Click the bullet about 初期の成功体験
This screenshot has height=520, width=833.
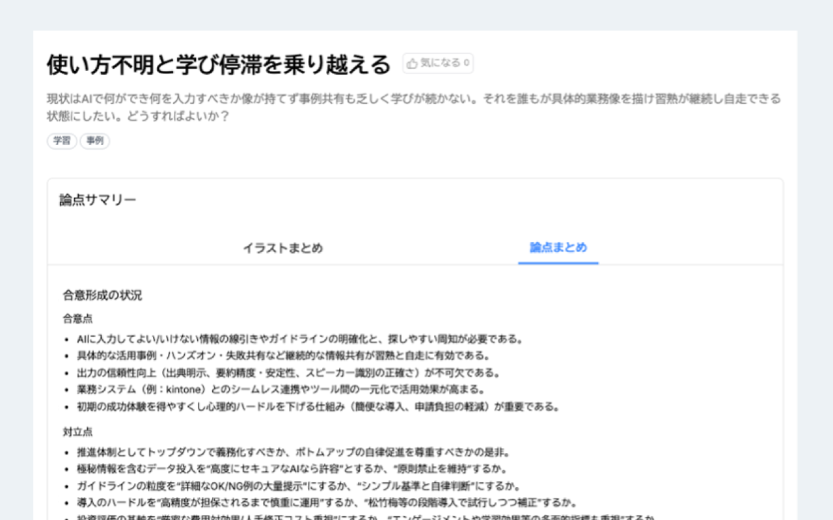click(x=318, y=407)
